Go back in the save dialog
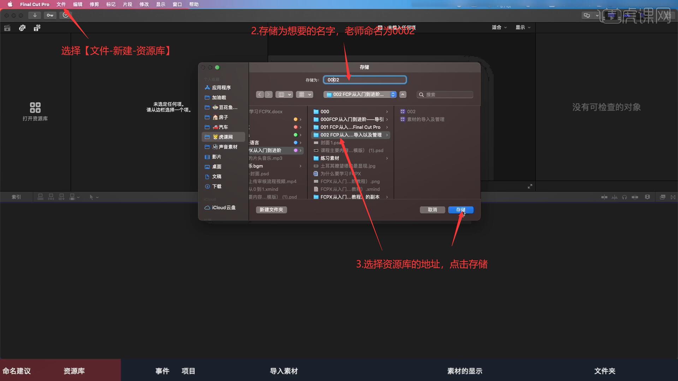 click(260, 95)
